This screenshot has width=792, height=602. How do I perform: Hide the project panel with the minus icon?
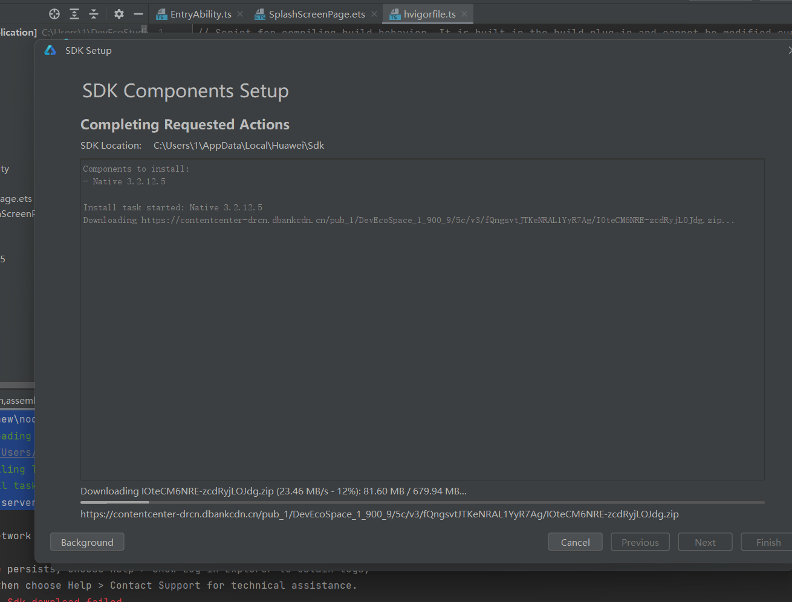click(x=138, y=14)
